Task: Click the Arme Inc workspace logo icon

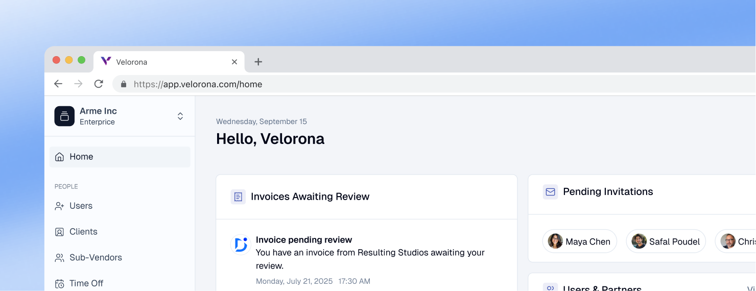Action: click(64, 116)
